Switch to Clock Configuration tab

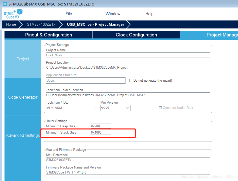pos(136,35)
